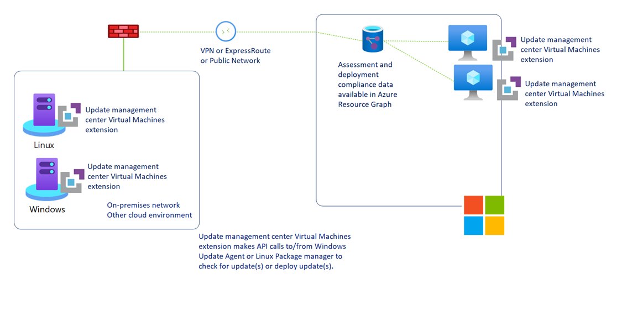Click the API calls description paragraph at bottom
622x310 pixels.
click(274, 251)
